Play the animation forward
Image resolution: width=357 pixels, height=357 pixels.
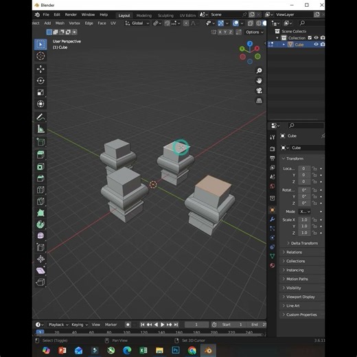pos(162,325)
